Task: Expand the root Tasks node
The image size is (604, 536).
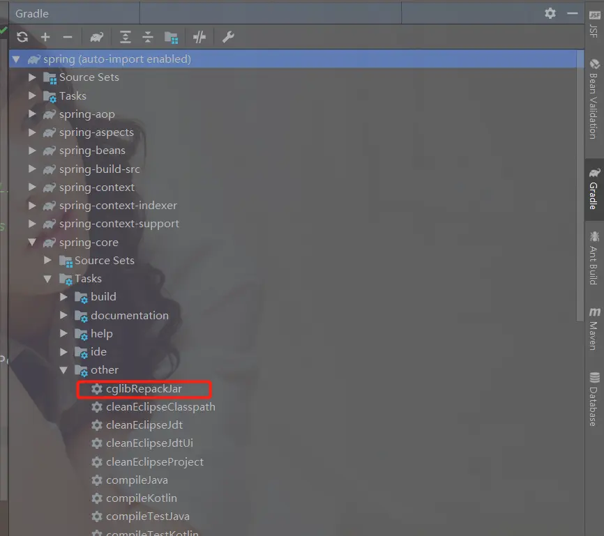Action: click(32, 95)
